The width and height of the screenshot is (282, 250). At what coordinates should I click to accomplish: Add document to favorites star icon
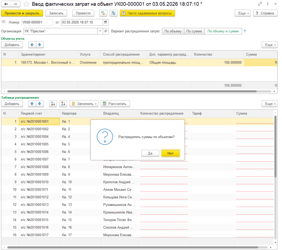click(x=26, y=4)
